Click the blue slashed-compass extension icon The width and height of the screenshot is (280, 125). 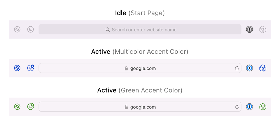17,68
